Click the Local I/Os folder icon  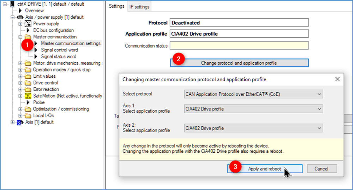click(28, 116)
